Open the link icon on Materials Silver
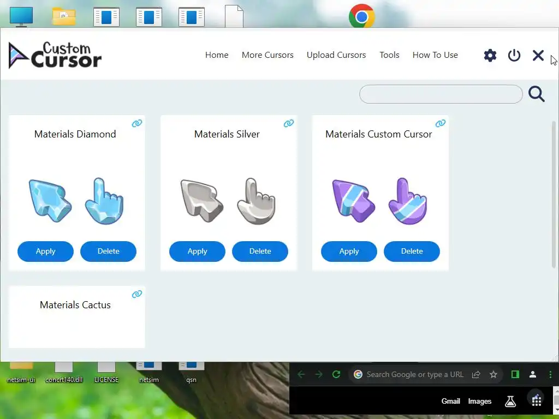This screenshot has height=419, width=559. click(289, 123)
